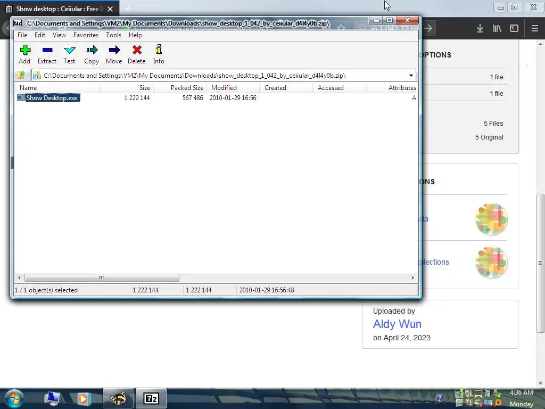Click the browser page vertical scrollbar
Screen dimensions: 545x409
coord(540,263)
